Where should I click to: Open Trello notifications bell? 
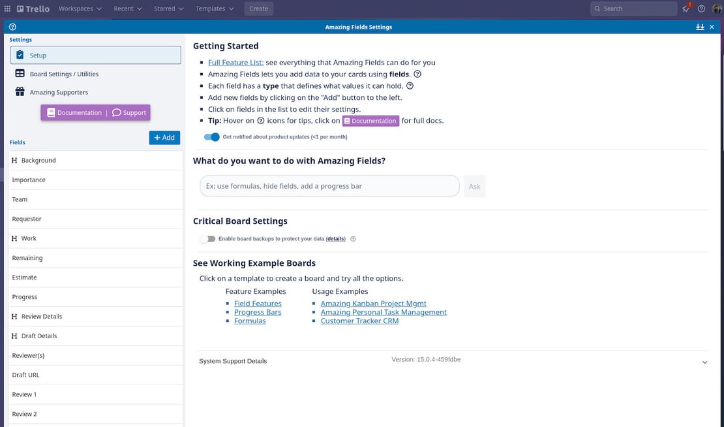point(686,8)
